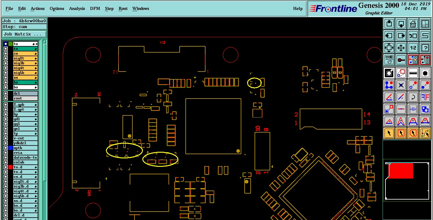Image resolution: width=433 pixels, height=220 pixels.
Task: Click the 1:2 zoom scale icon
Action: click(413, 48)
